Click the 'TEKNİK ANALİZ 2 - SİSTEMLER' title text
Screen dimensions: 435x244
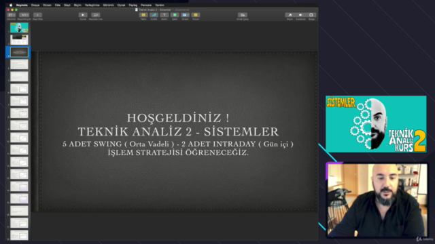click(x=178, y=131)
